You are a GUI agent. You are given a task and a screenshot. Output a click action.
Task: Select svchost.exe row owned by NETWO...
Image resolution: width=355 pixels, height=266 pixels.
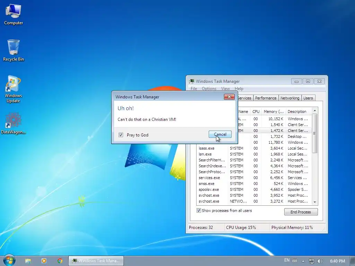click(254, 201)
